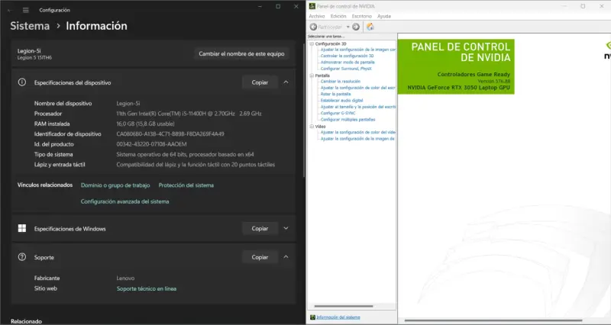Viewport: 611px width, 325px height.
Task: Select Rotar la pantalla
Action: point(335,94)
